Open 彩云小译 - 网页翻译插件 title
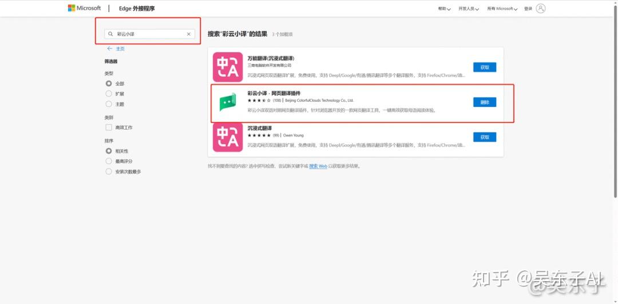Image resolution: width=618 pixels, height=304 pixels. coord(274,93)
